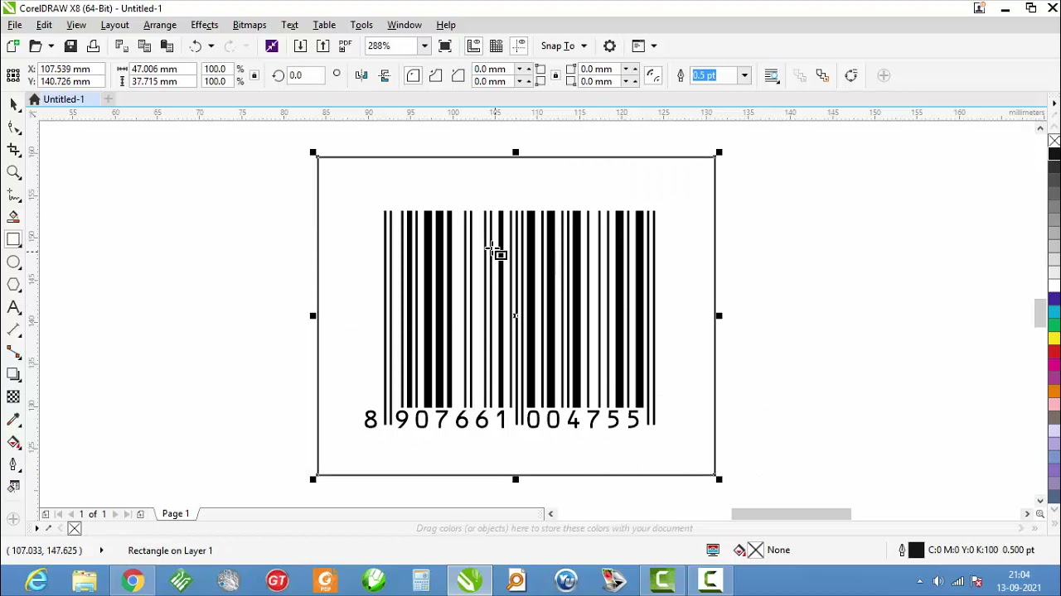Toggle the lock ratio padlock for scale
1061x596 pixels.
254,75
